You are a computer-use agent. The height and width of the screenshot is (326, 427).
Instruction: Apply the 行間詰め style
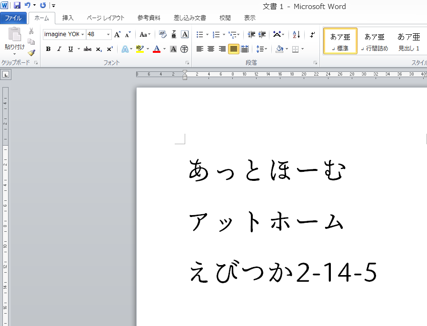coord(374,41)
